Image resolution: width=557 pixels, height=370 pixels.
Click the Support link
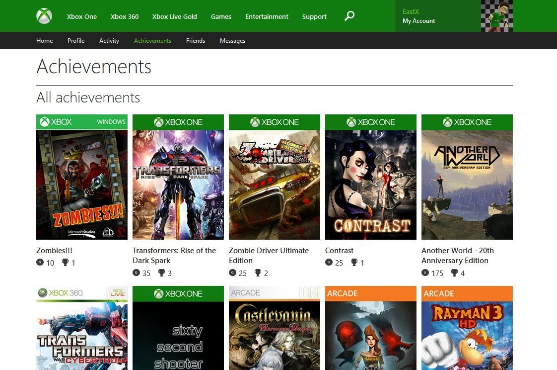tap(314, 16)
